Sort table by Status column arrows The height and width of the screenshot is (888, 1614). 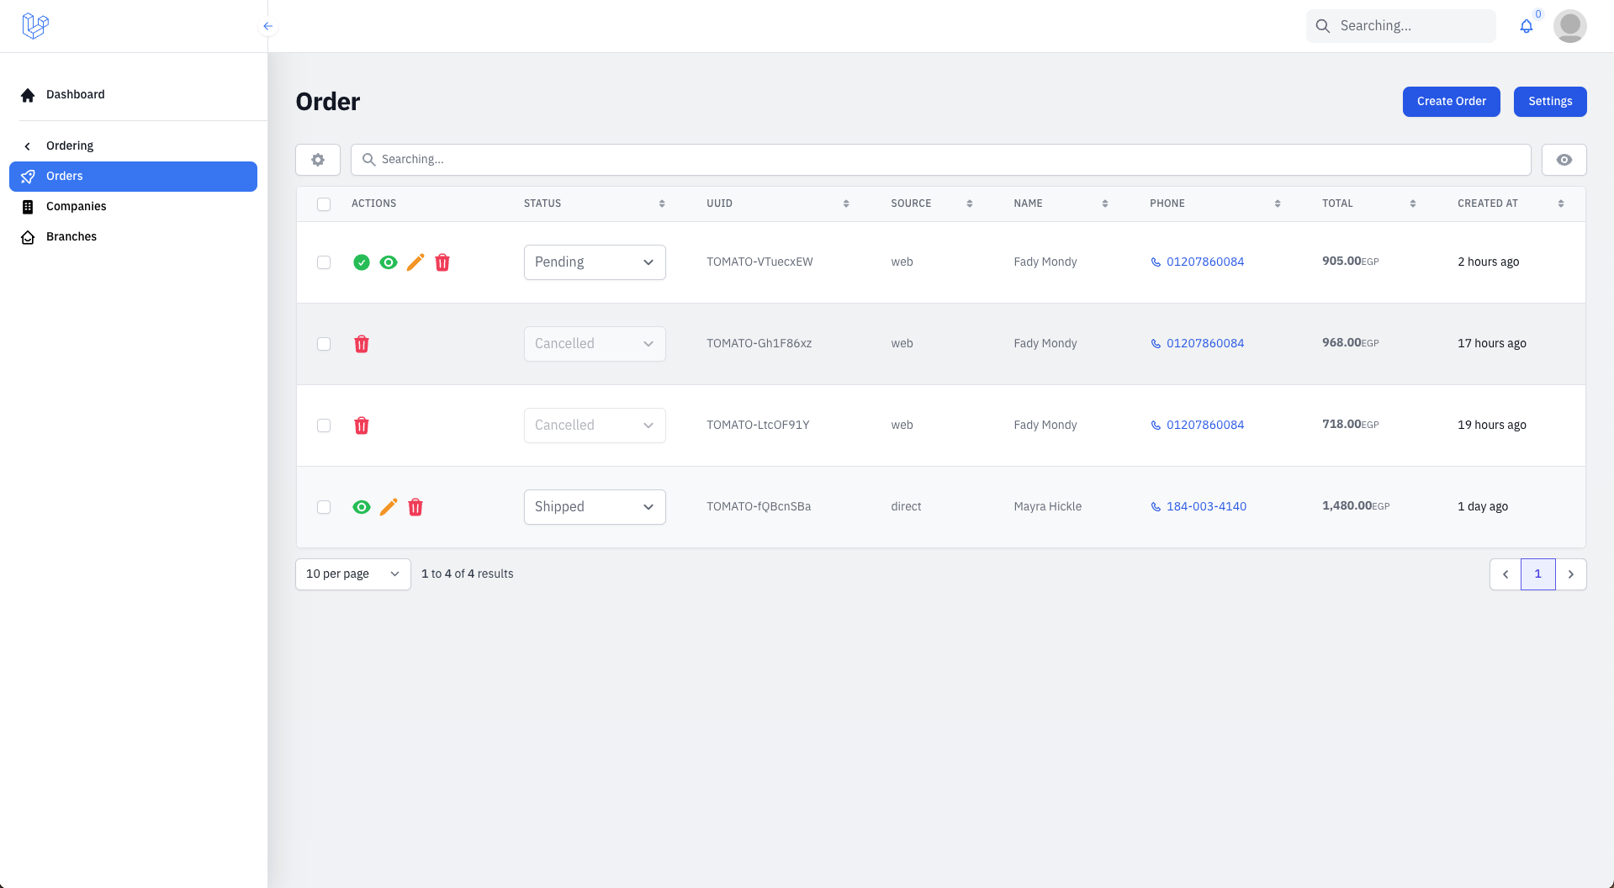[662, 203]
